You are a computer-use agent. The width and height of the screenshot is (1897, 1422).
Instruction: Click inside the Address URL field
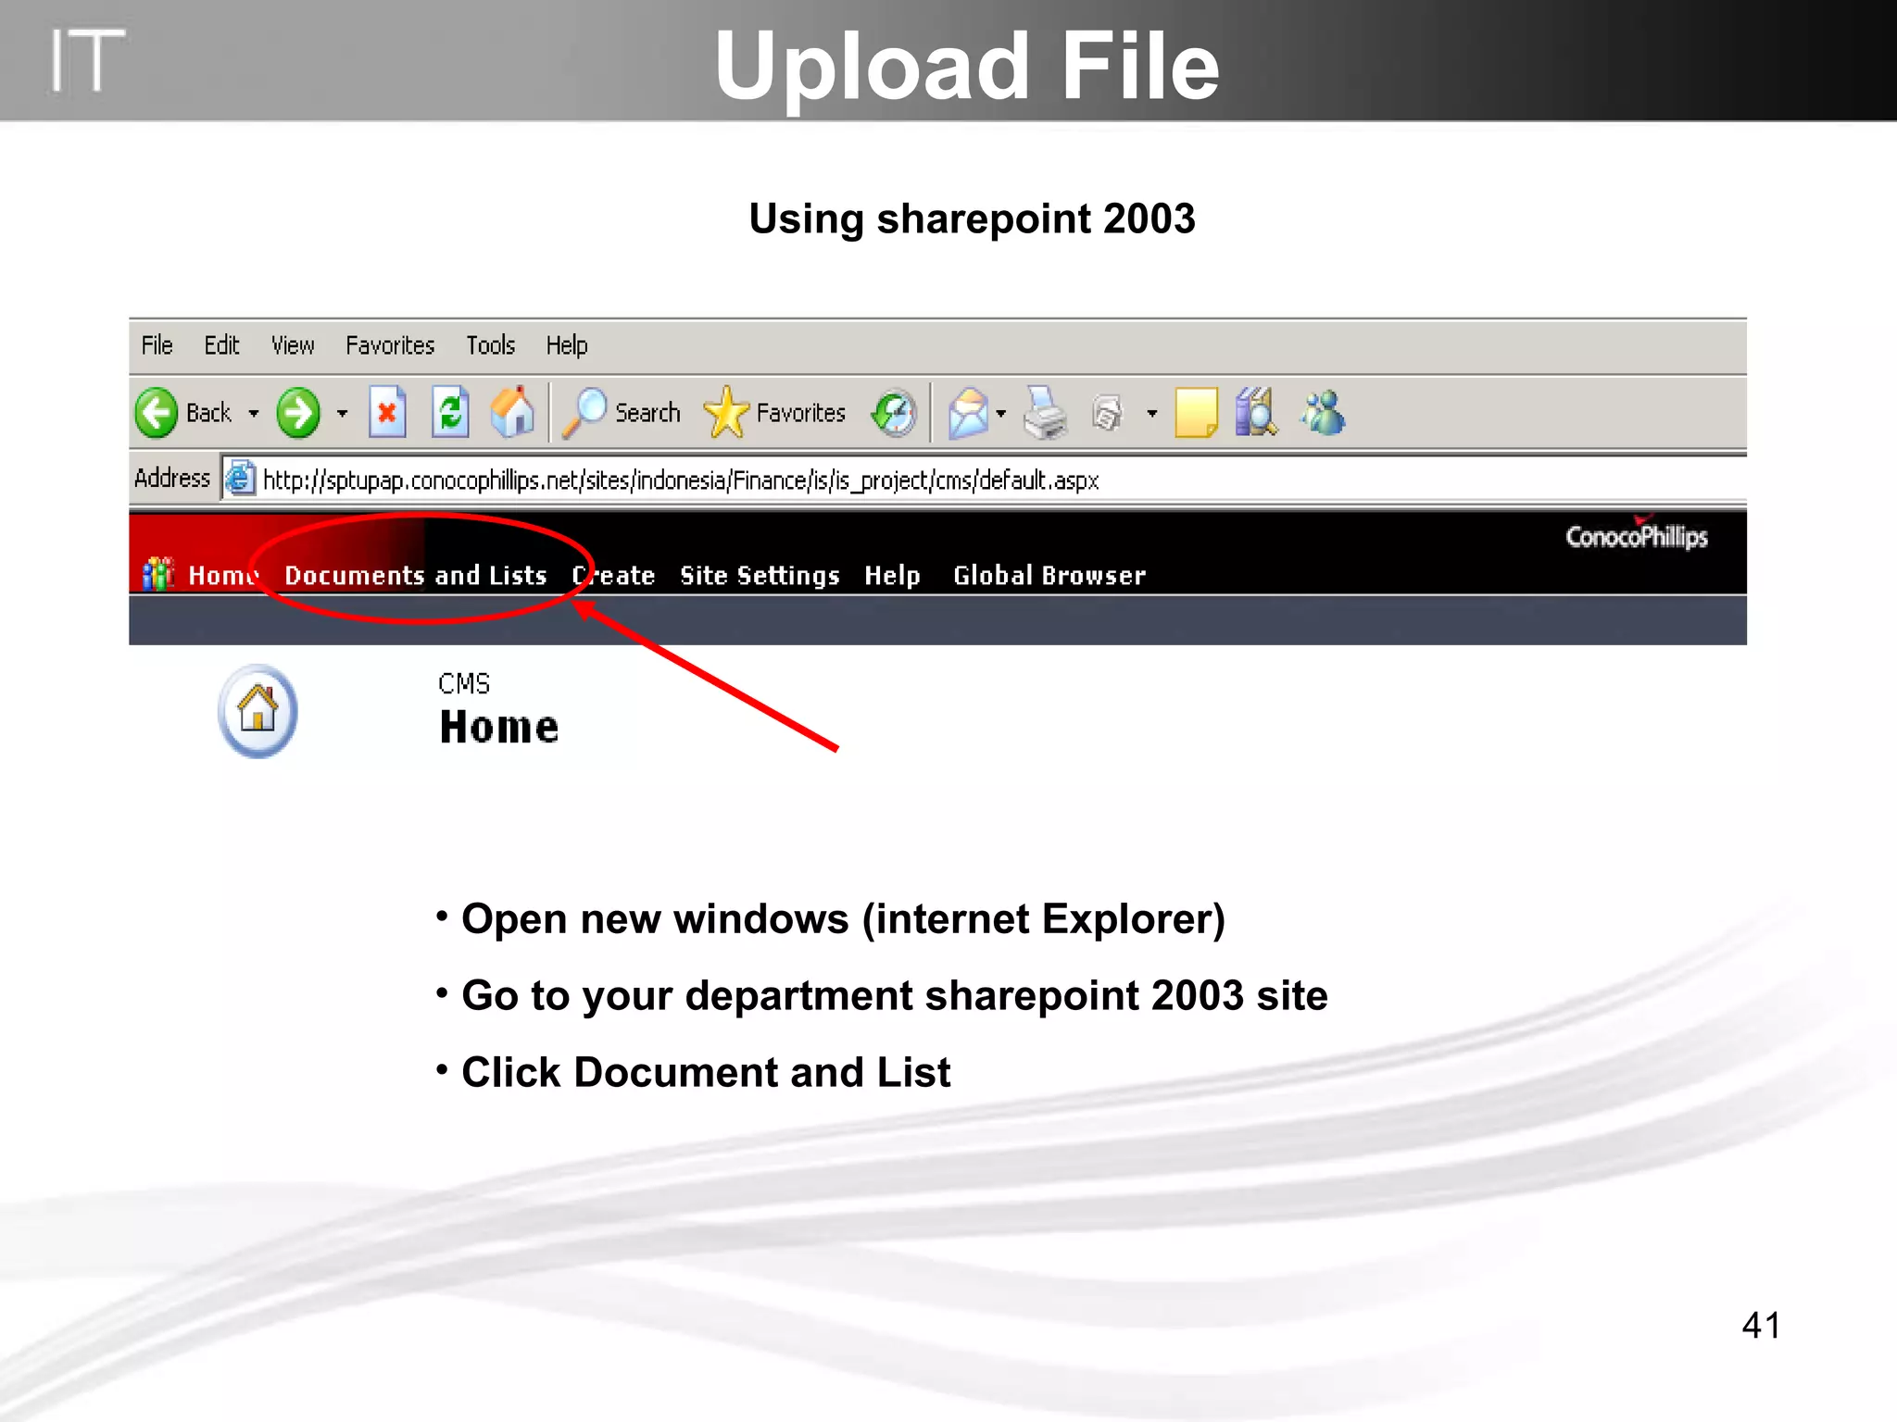click(x=982, y=480)
